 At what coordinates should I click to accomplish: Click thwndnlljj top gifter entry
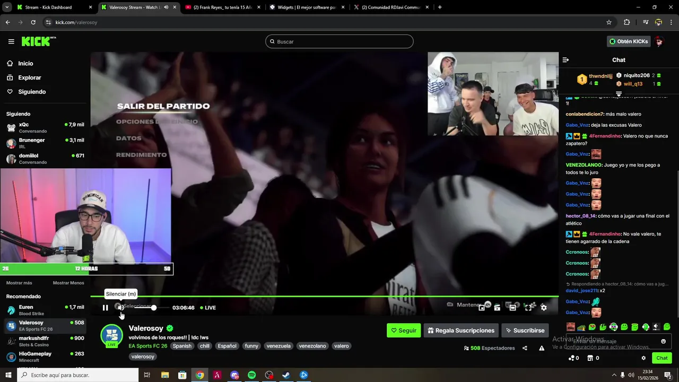click(x=595, y=80)
